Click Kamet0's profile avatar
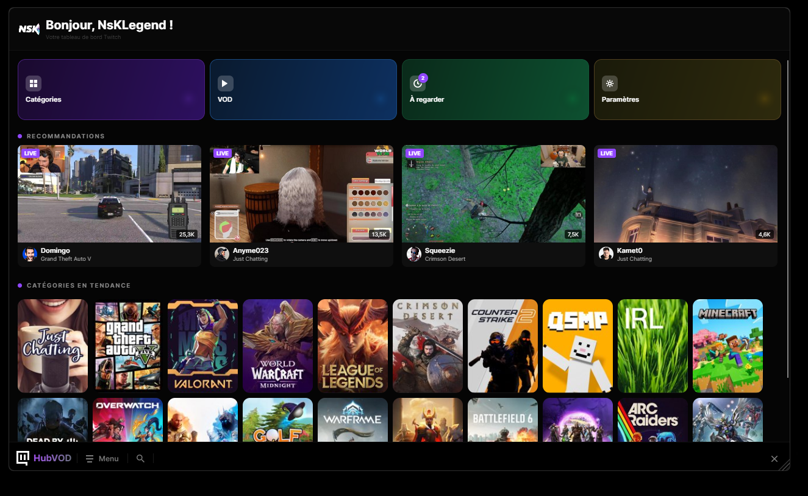The image size is (808, 496). tap(606, 254)
